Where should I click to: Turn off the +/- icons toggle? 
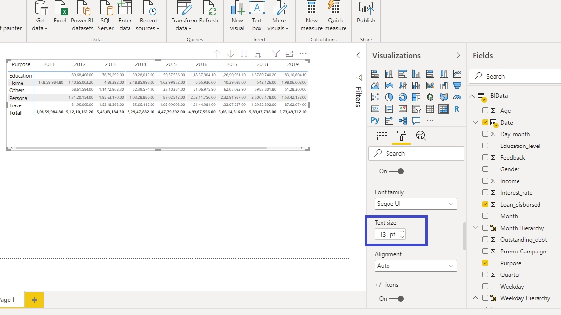pos(396,299)
